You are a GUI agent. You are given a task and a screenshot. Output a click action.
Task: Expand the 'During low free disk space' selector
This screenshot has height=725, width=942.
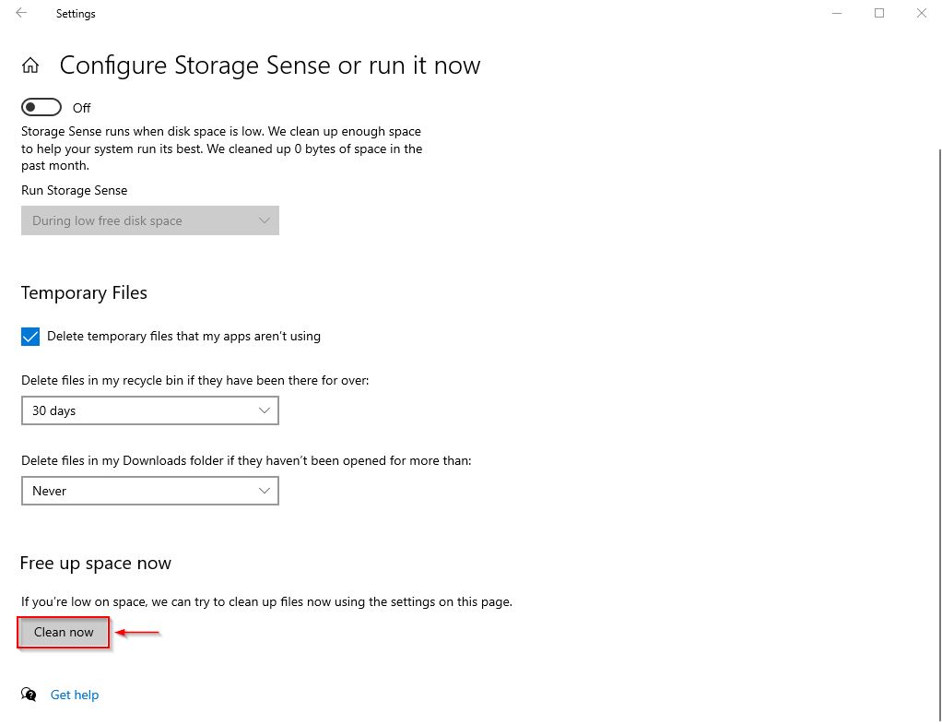(x=150, y=220)
